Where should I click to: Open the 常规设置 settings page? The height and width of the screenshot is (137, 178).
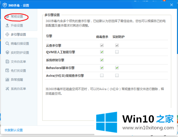coord(17,16)
